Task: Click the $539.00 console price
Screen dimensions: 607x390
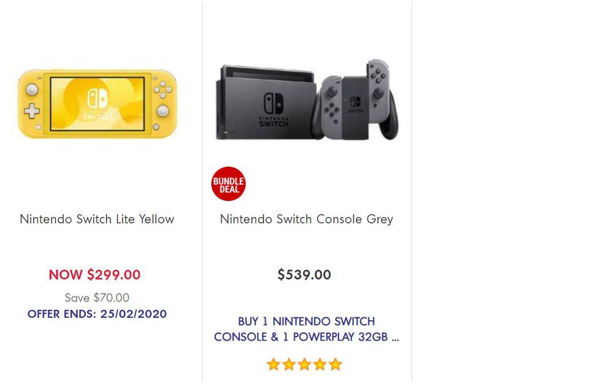Action: (304, 274)
